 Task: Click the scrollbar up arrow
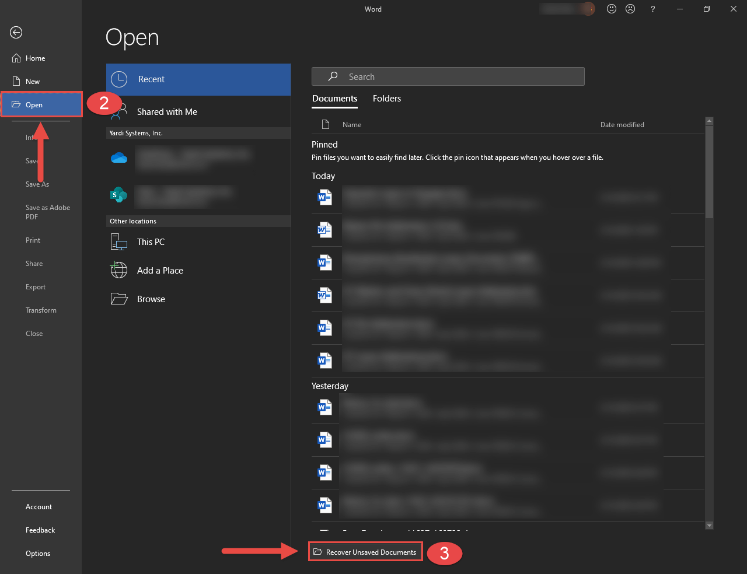(709, 121)
